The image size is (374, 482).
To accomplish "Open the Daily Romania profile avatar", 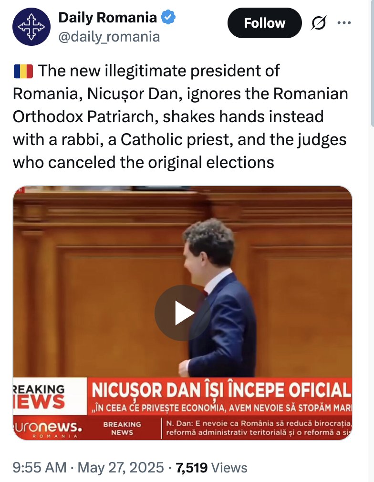I will tap(31, 27).
